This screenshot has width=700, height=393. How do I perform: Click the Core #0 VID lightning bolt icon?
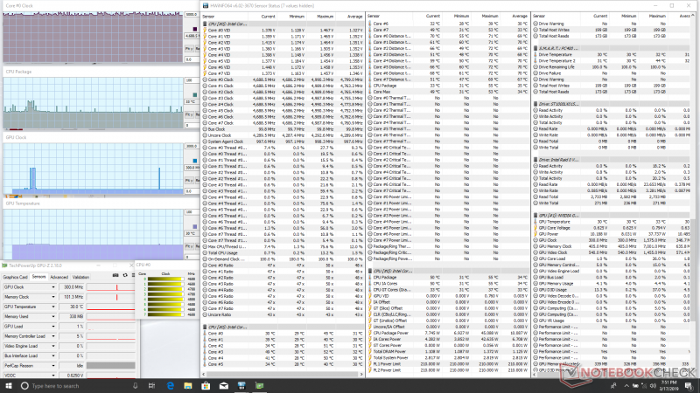205,31
